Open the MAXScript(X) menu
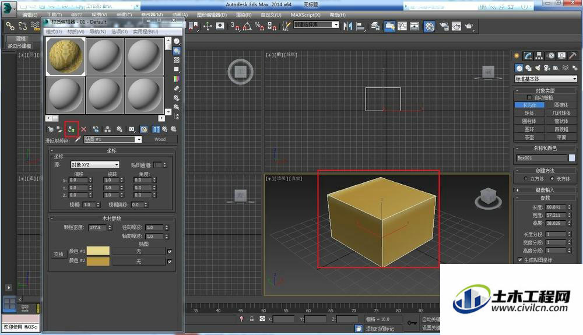 coord(305,15)
